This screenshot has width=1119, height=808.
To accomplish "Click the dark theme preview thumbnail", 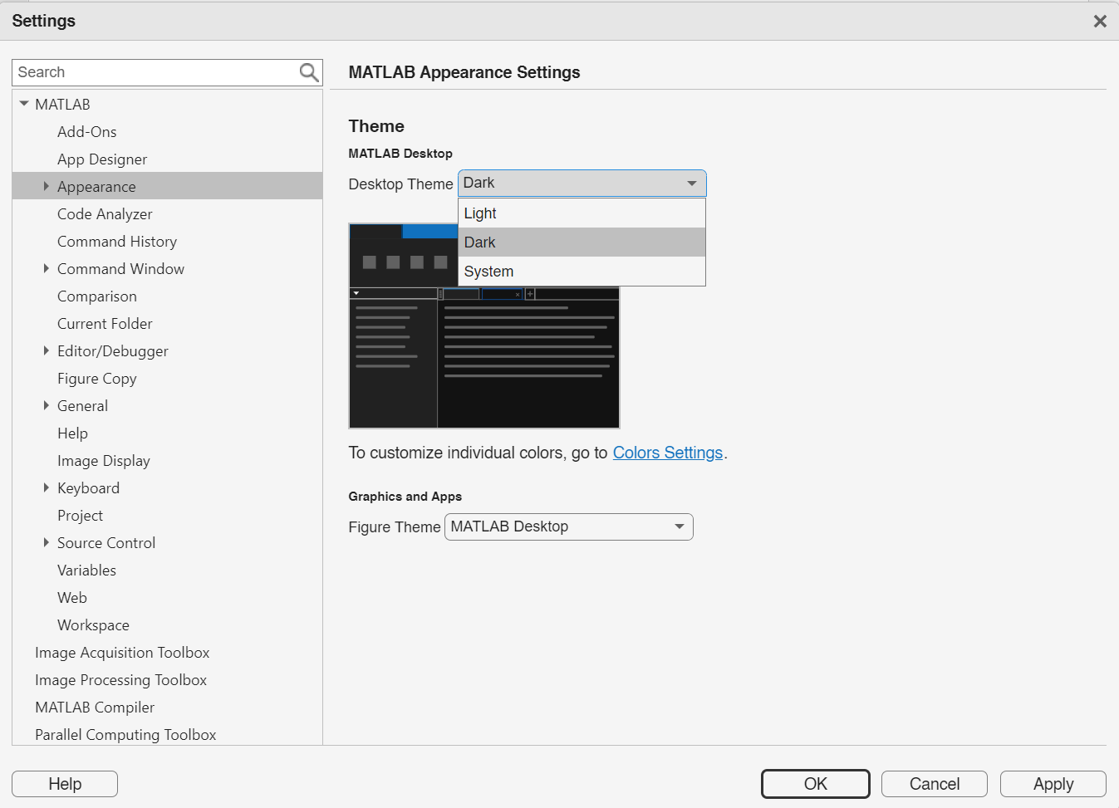I will [484, 326].
